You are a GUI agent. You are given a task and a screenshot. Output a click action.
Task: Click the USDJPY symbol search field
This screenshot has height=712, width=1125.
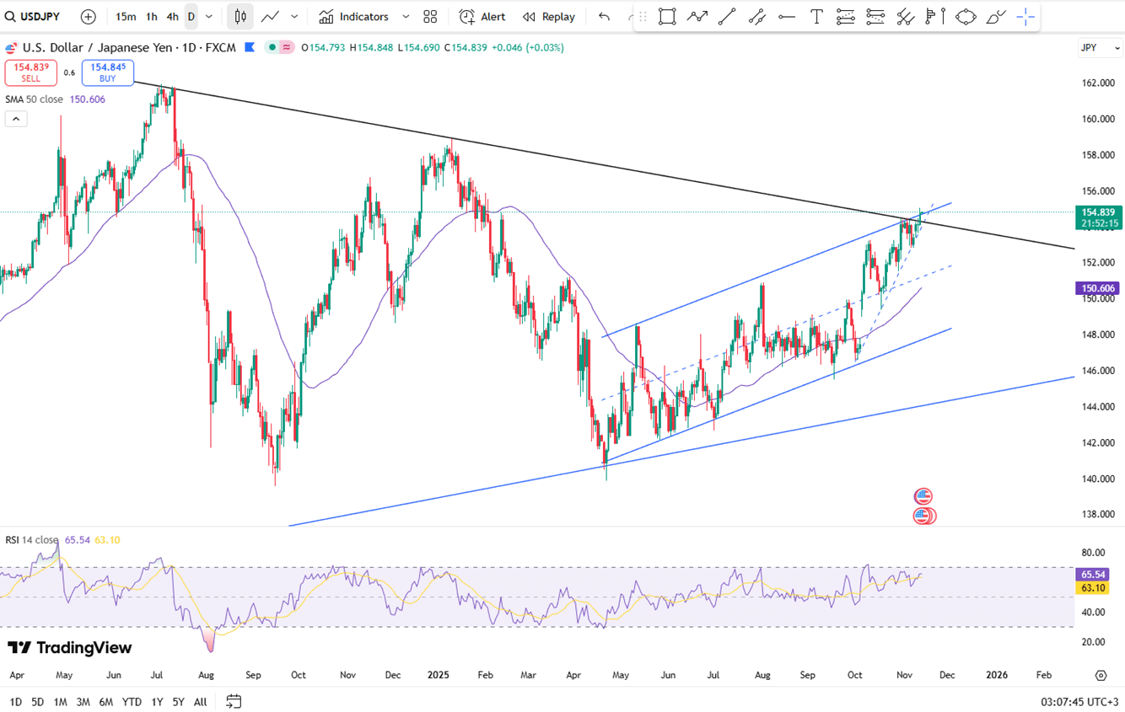coord(34,17)
